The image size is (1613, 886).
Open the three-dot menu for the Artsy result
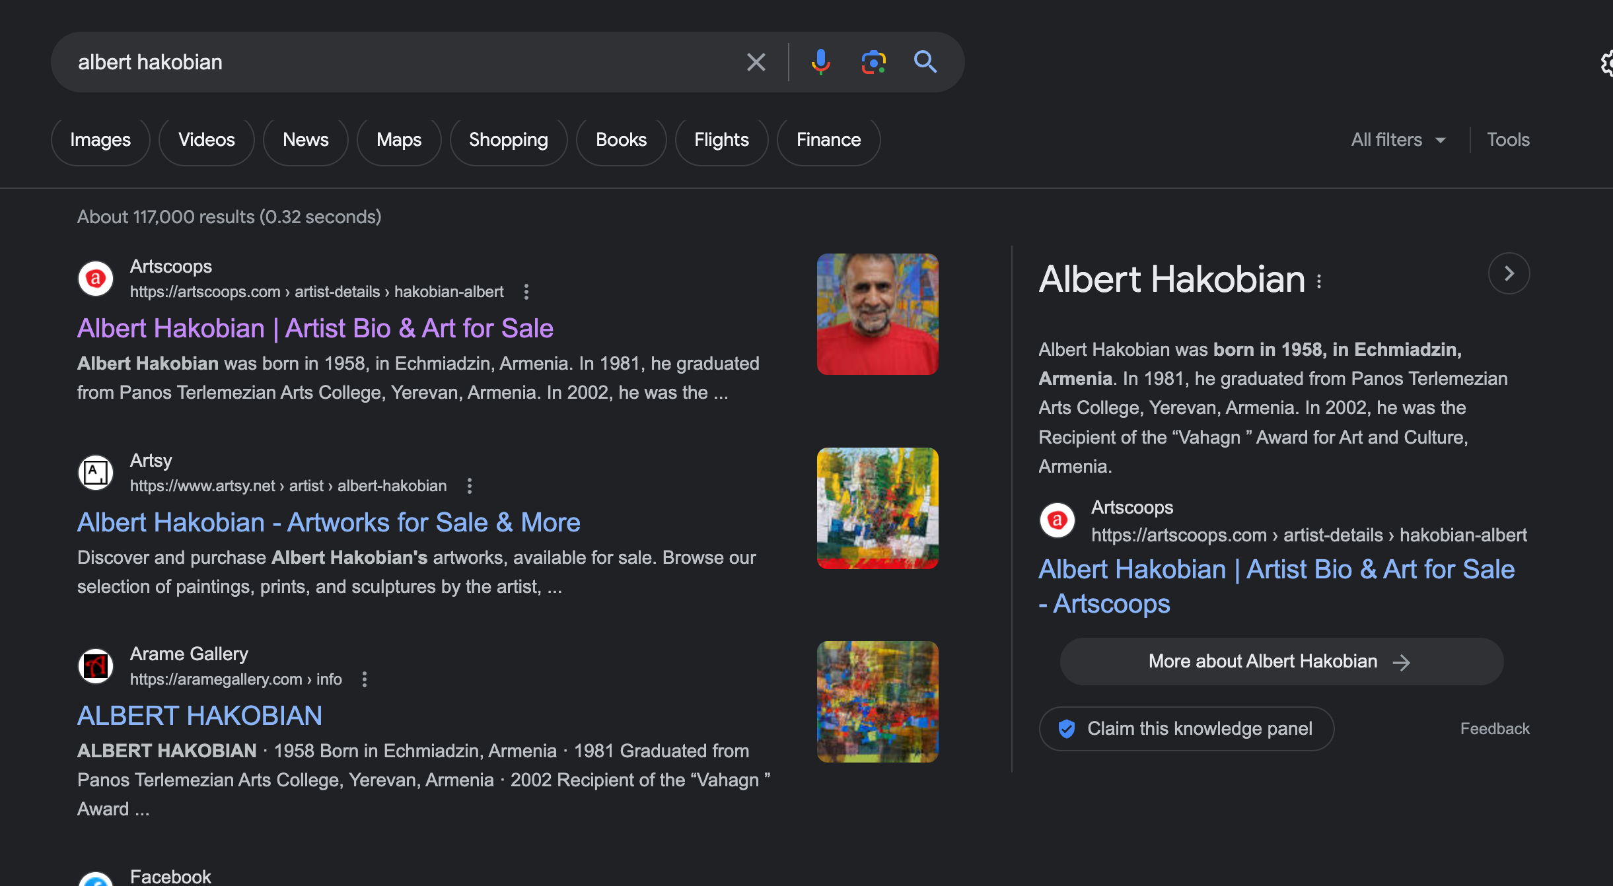(469, 486)
